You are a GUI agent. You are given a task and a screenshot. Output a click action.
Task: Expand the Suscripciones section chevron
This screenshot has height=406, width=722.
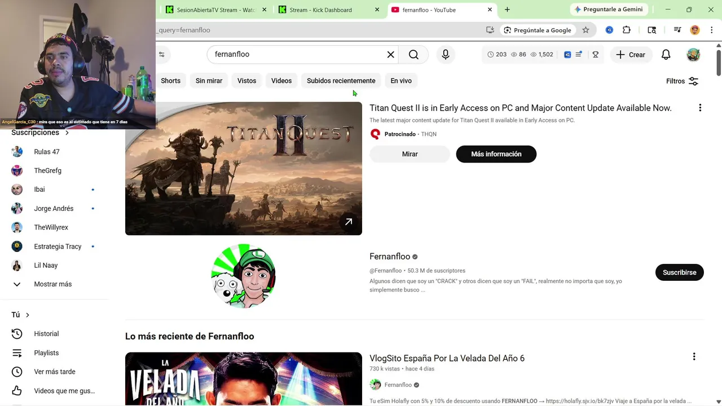tap(67, 133)
